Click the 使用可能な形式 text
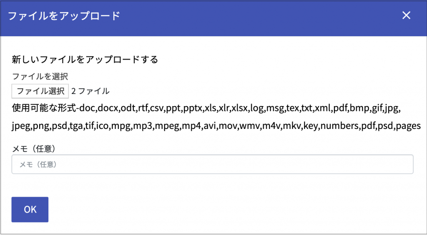This screenshot has width=427, height=235. [x=44, y=109]
